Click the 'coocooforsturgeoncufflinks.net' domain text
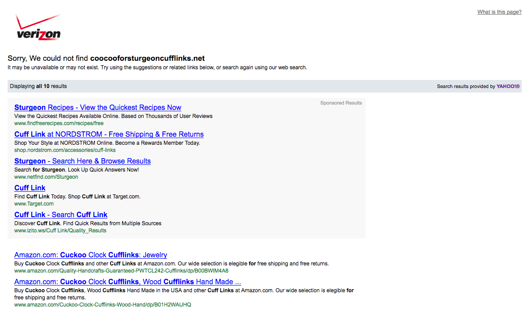 tap(148, 59)
